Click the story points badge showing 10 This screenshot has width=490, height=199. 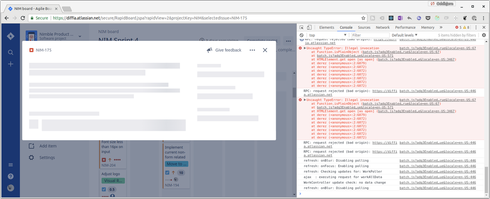[181, 173]
